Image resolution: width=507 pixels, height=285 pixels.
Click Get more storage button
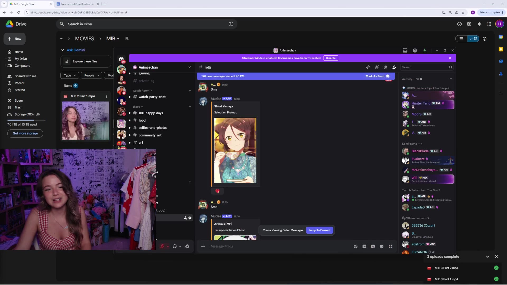click(x=25, y=133)
